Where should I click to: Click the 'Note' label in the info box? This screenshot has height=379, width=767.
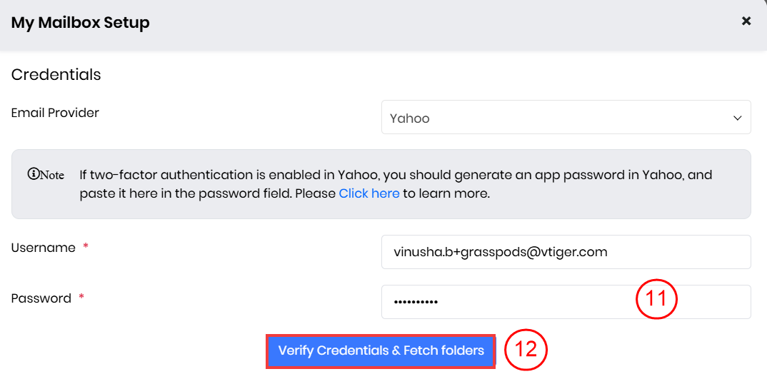[52, 175]
